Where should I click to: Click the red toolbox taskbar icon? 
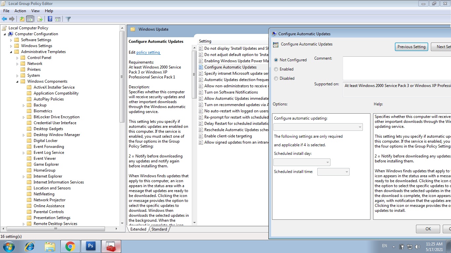tap(111, 246)
